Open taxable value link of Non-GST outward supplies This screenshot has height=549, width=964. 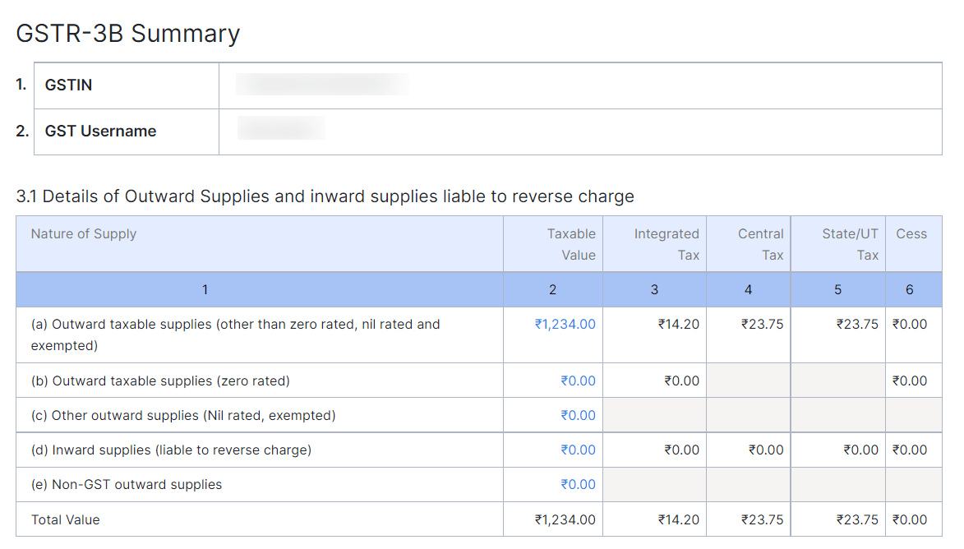point(581,484)
